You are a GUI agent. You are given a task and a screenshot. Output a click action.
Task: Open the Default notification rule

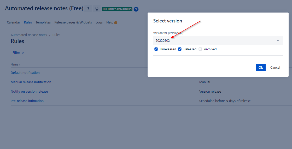pos(25,73)
